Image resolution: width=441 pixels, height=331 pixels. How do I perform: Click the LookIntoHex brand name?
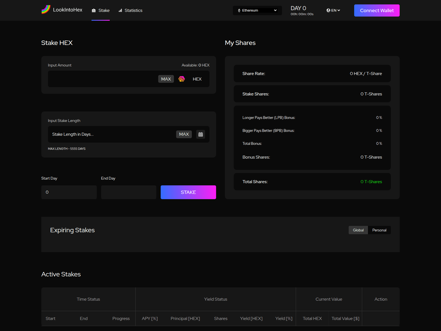[68, 10]
